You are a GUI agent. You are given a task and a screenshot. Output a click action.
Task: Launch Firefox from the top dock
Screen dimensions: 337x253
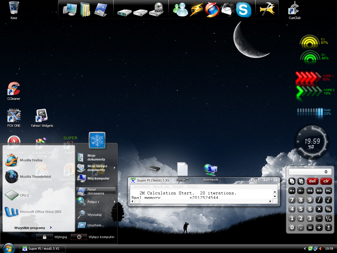point(212,10)
